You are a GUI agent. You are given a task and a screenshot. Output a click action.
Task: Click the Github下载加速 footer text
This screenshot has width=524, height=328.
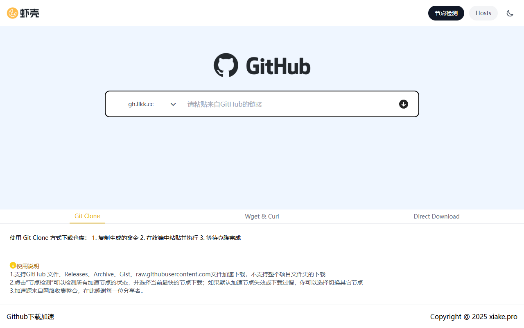pos(30,317)
